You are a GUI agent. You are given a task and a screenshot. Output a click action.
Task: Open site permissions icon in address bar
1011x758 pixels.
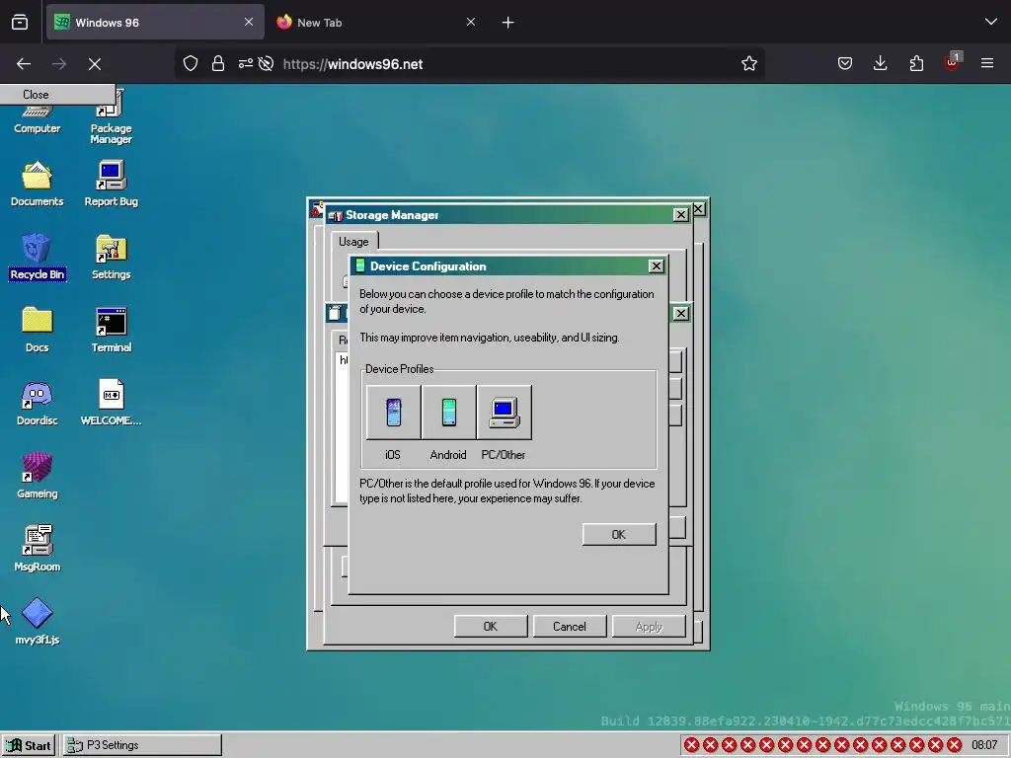coord(246,64)
